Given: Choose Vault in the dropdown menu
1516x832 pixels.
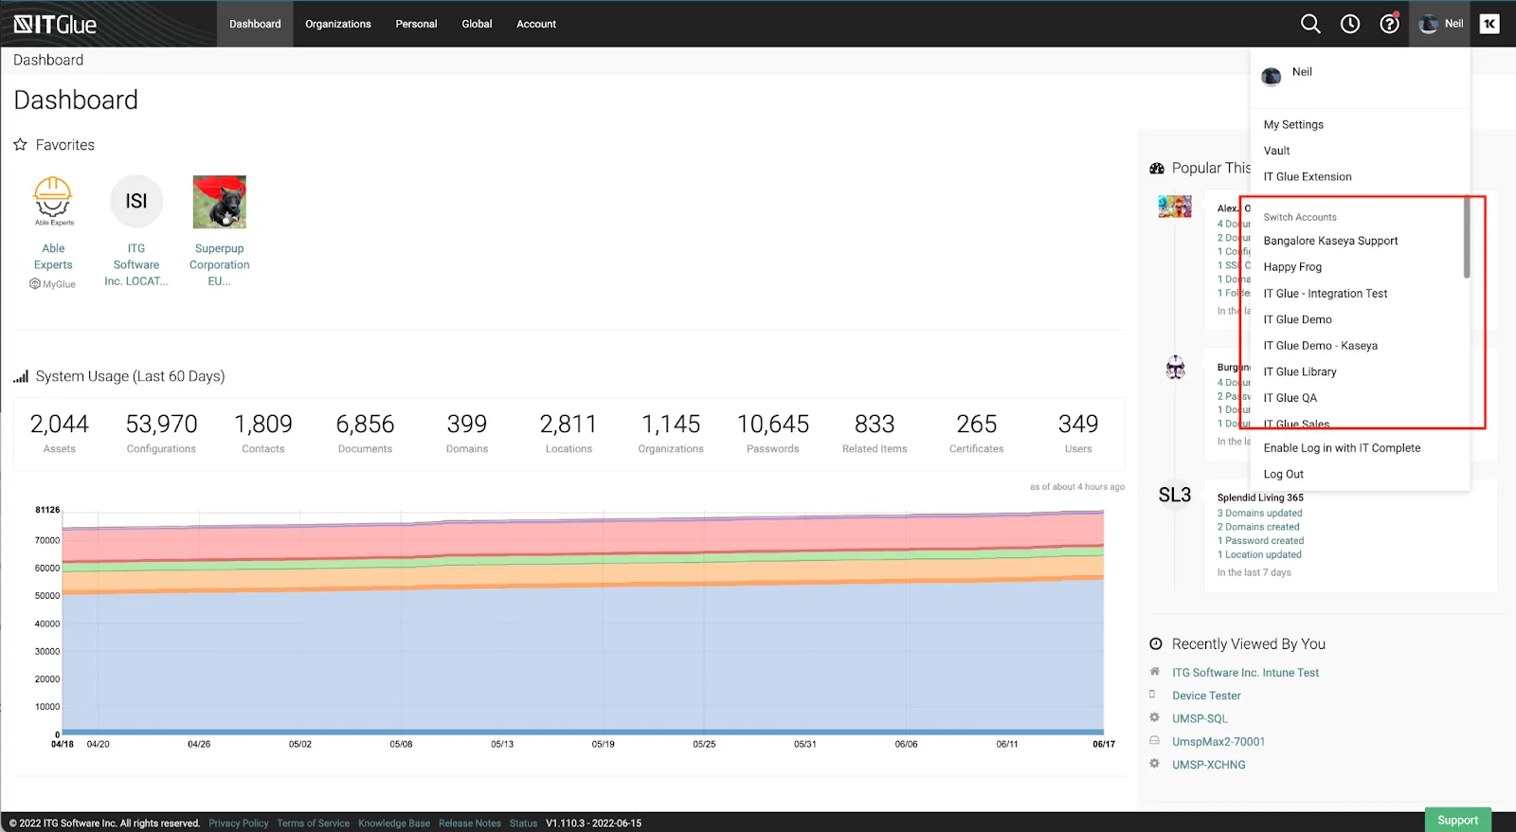Looking at the screenshot, I should point(1276,151).
